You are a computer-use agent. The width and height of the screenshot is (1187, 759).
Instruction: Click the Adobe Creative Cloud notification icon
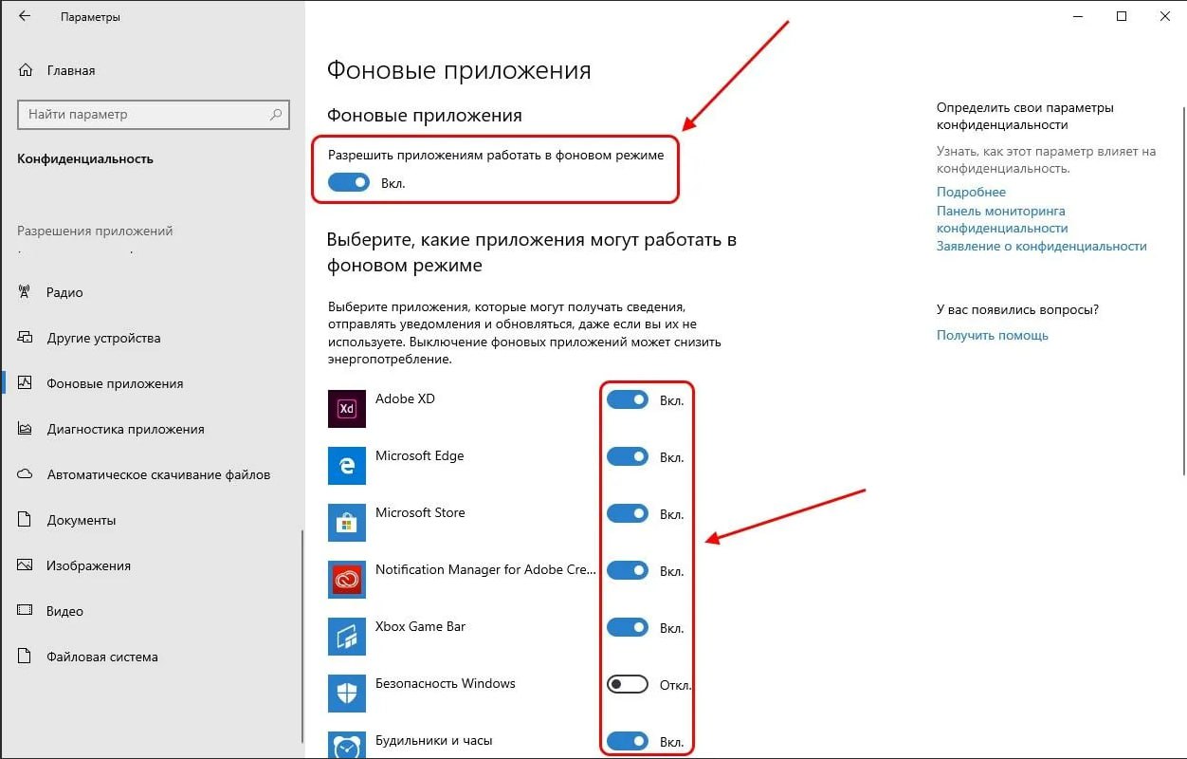[347, 580]
